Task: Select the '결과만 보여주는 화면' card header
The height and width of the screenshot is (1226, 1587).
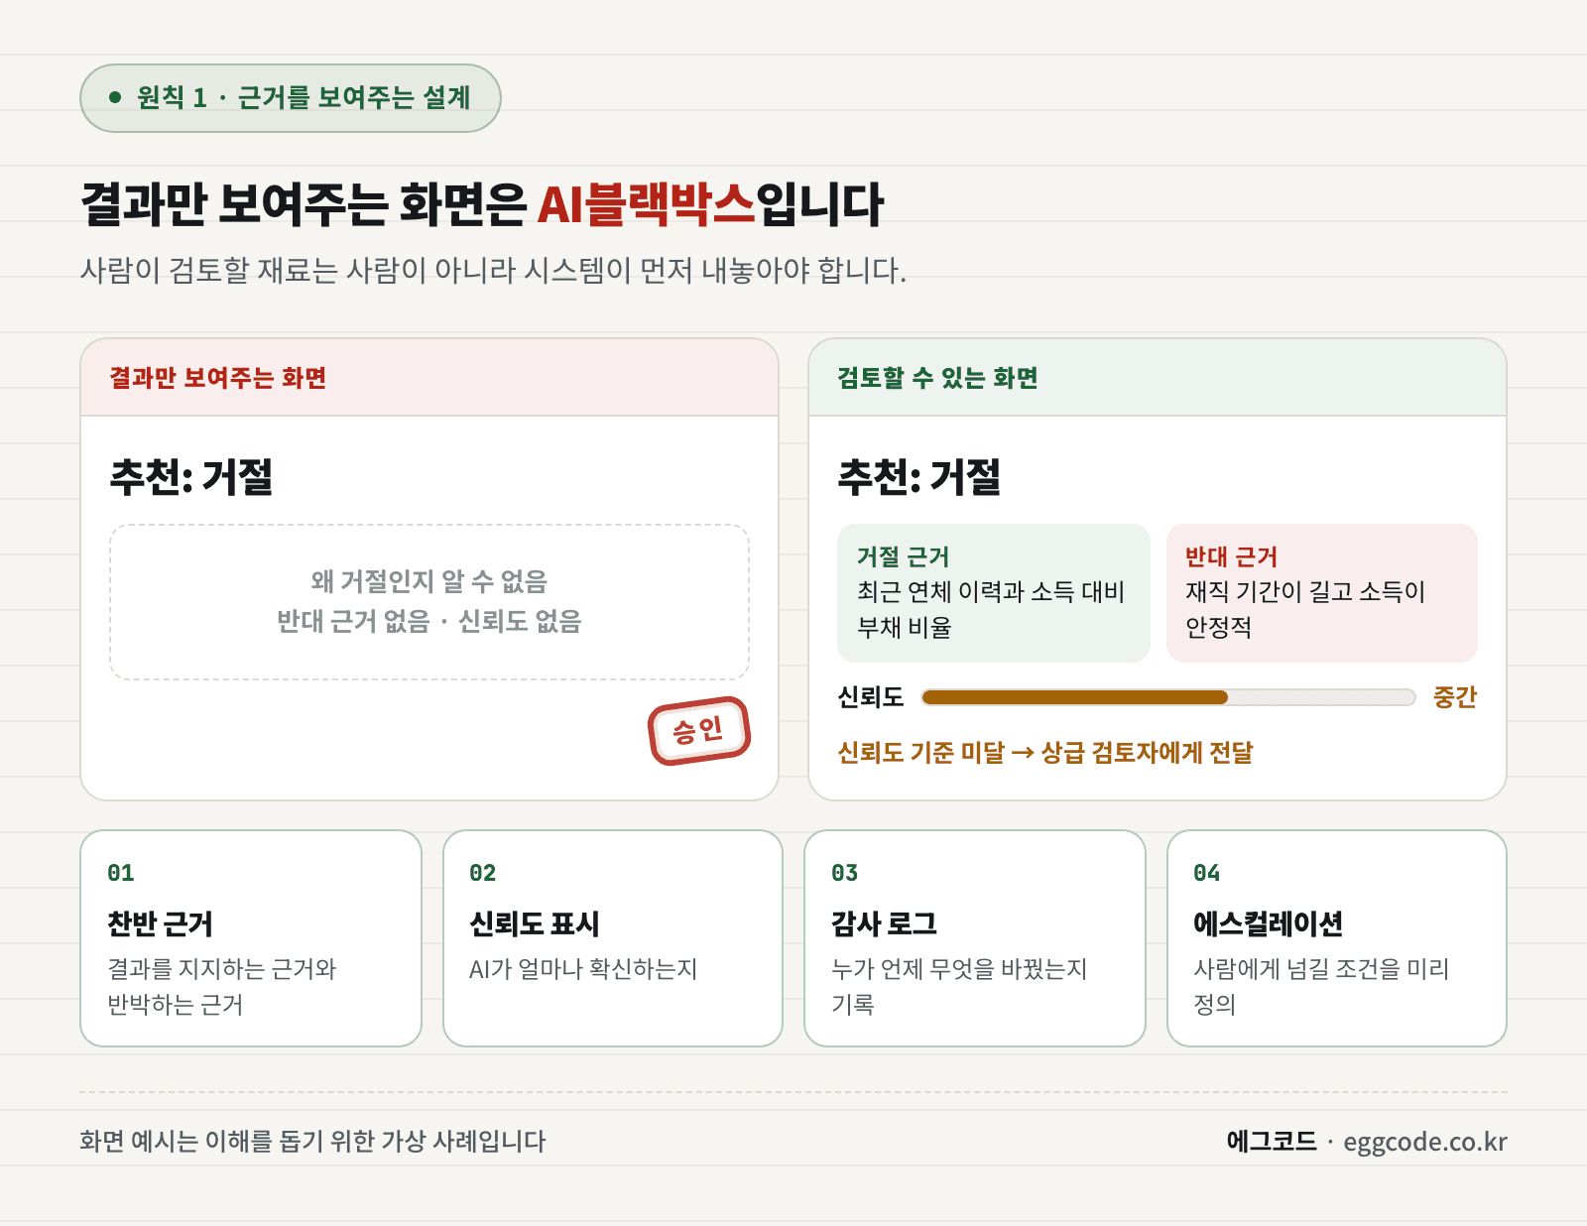Action: (429, 378)
